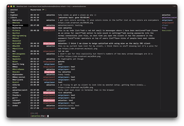Open the #python channel
The height and width of the screenshot is (126, 184).
tap(16, 33)
